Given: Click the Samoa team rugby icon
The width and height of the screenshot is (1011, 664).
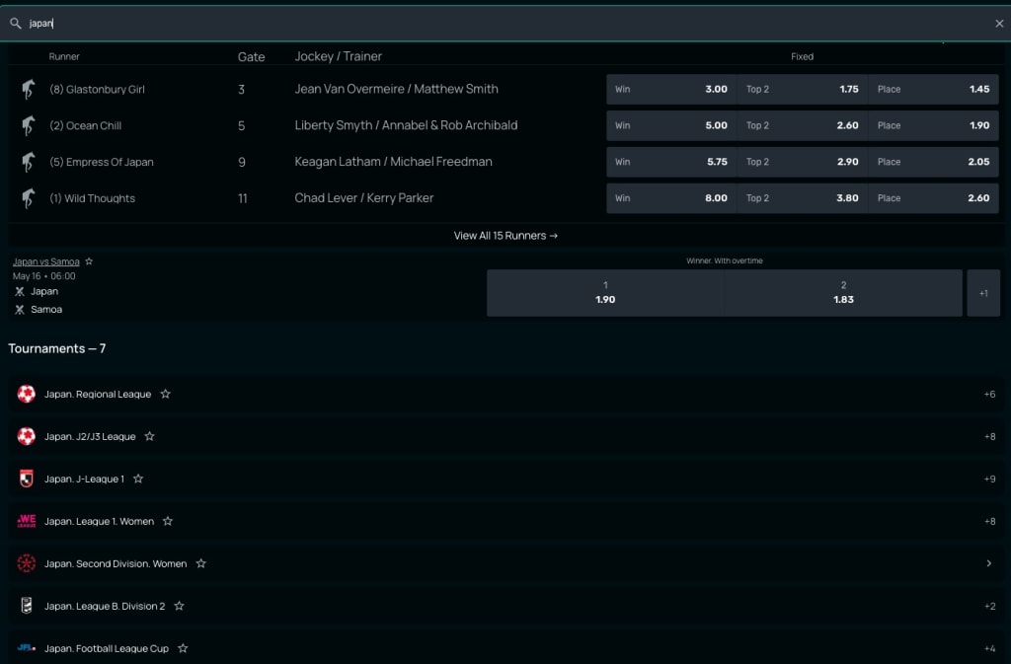Looking at the screenshot, I should [20, 310].
